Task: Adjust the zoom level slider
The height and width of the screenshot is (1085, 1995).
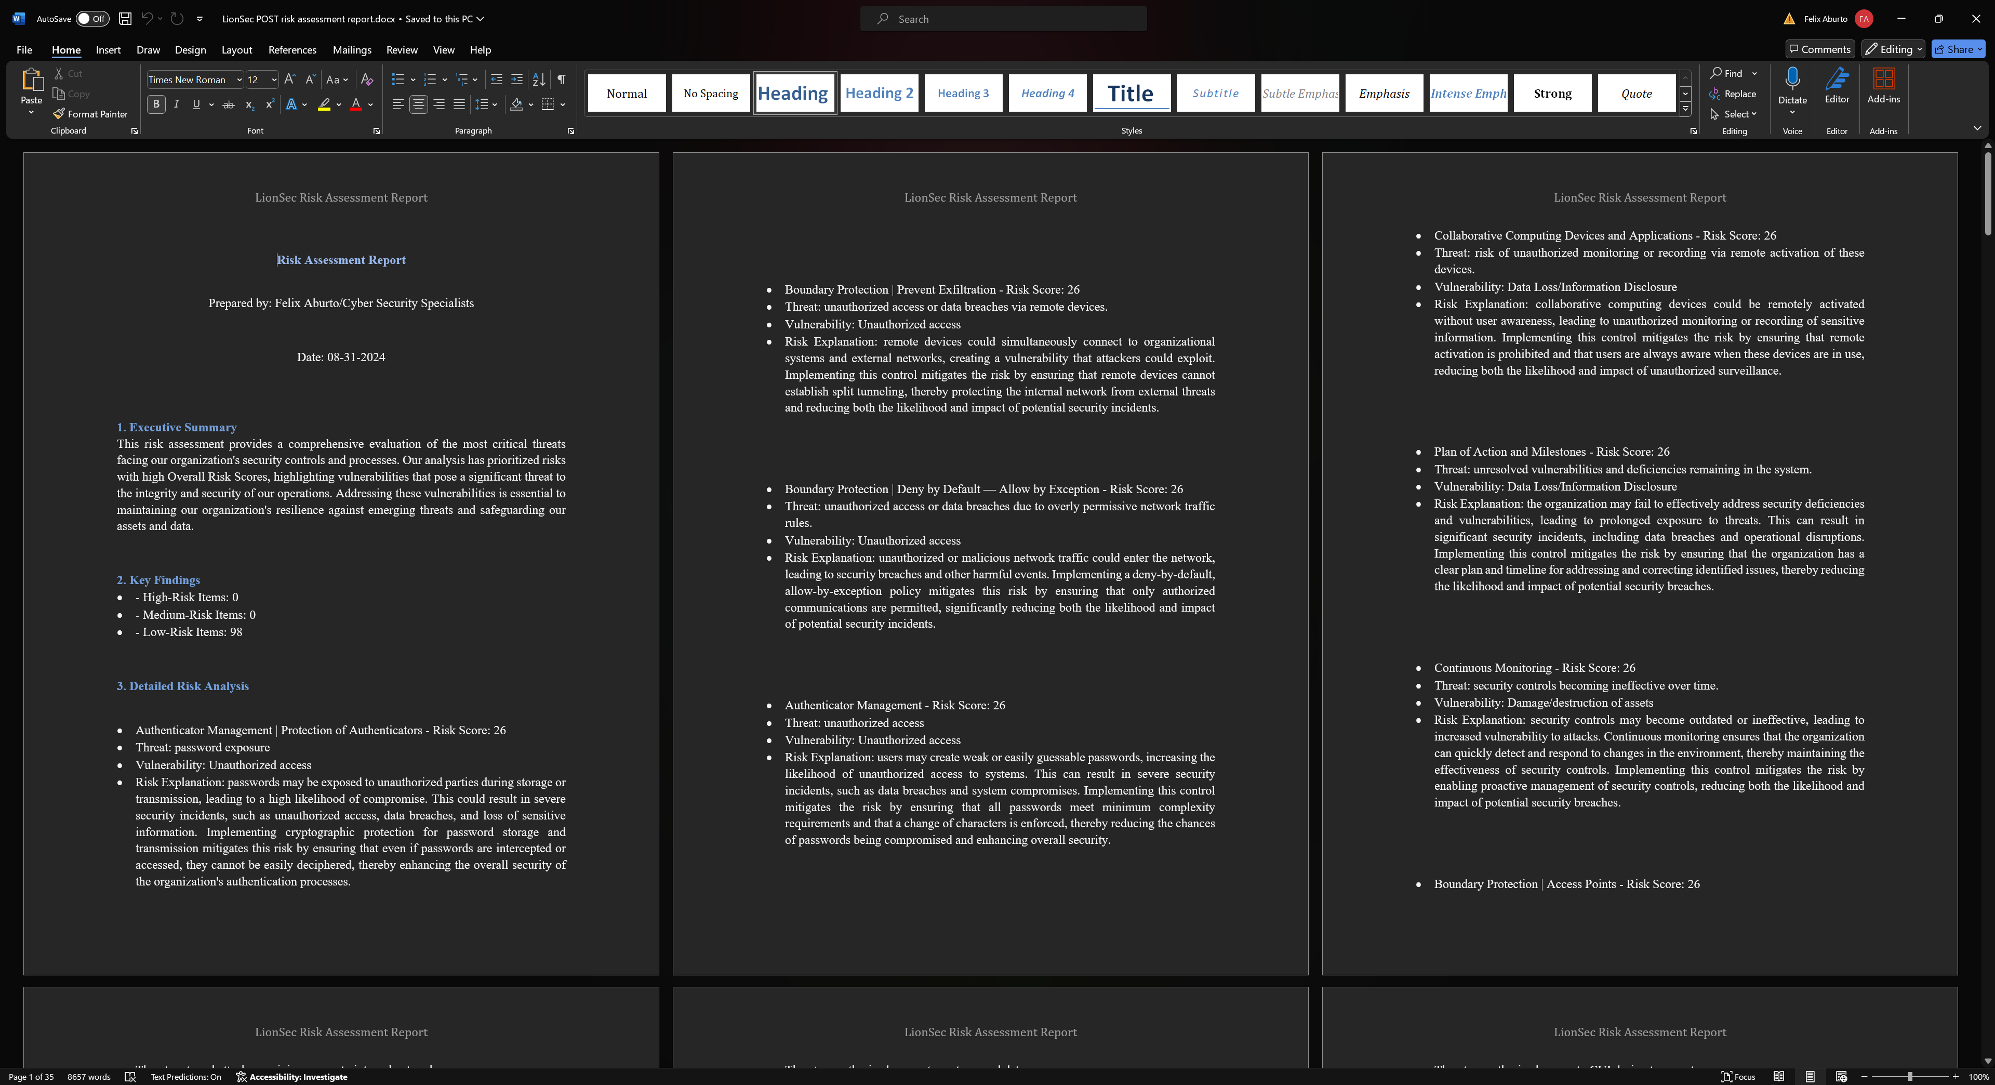Action: pyautogui.click(x=1910, y=1077)
